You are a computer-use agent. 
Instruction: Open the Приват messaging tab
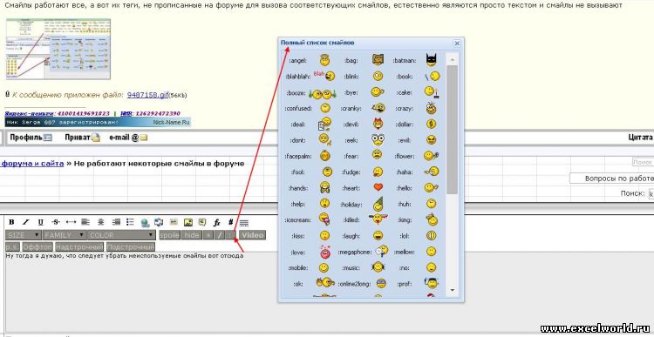point(83,138)
